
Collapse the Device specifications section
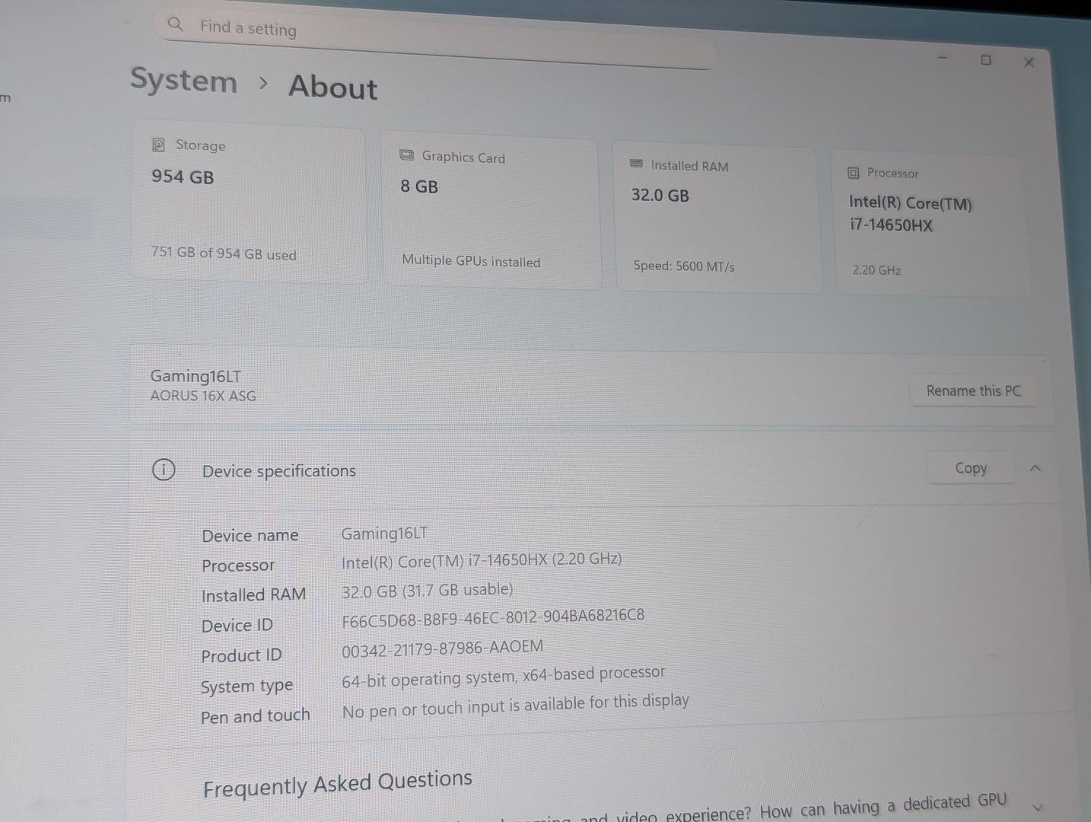click(1035, 468)
